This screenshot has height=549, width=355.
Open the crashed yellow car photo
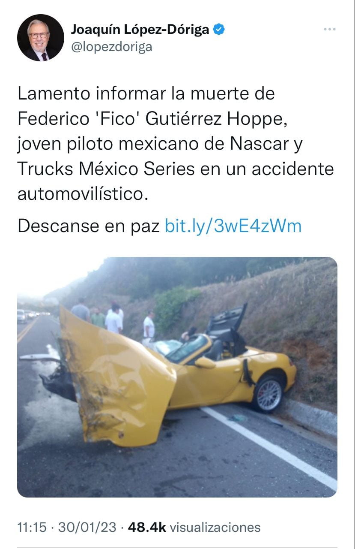[177, 377]
